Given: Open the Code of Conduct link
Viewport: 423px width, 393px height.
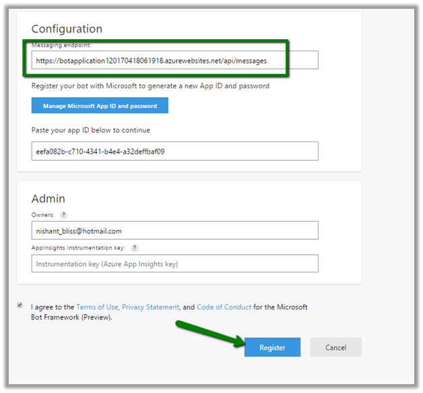Looking at the screenshot, I should (x=224, y=307).
